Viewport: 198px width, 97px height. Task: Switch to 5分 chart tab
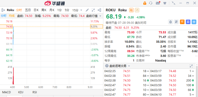pyautogui.click(x=67, y=10)
